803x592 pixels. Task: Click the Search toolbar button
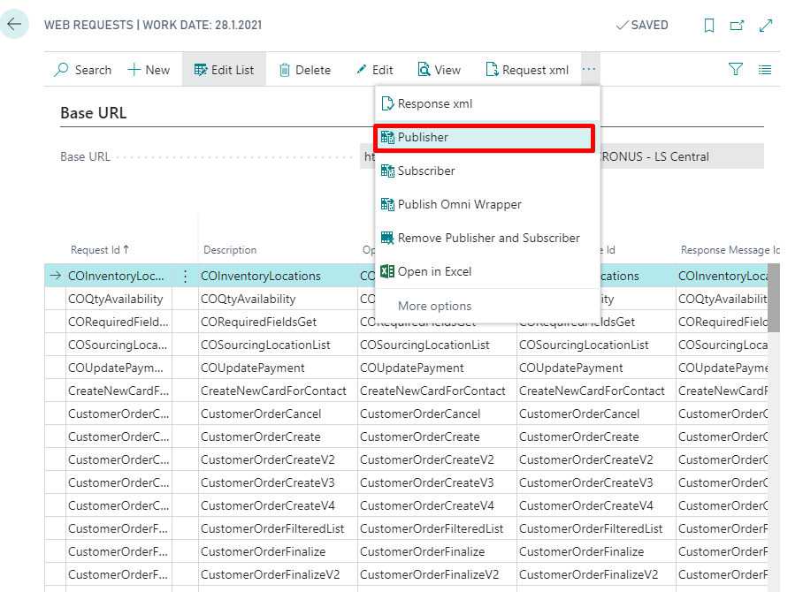pos(83,70)
